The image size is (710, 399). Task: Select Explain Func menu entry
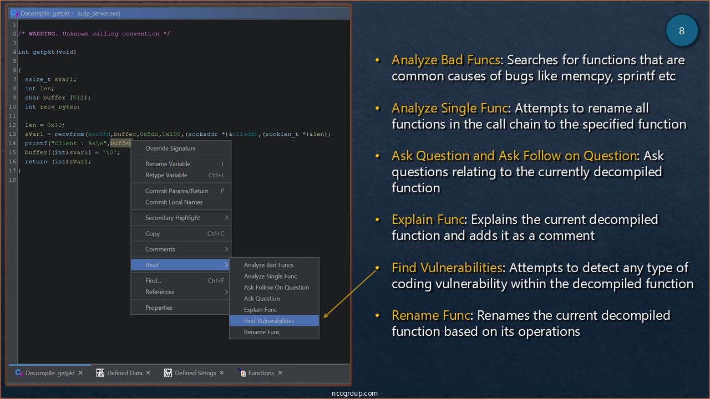point(260,310)
